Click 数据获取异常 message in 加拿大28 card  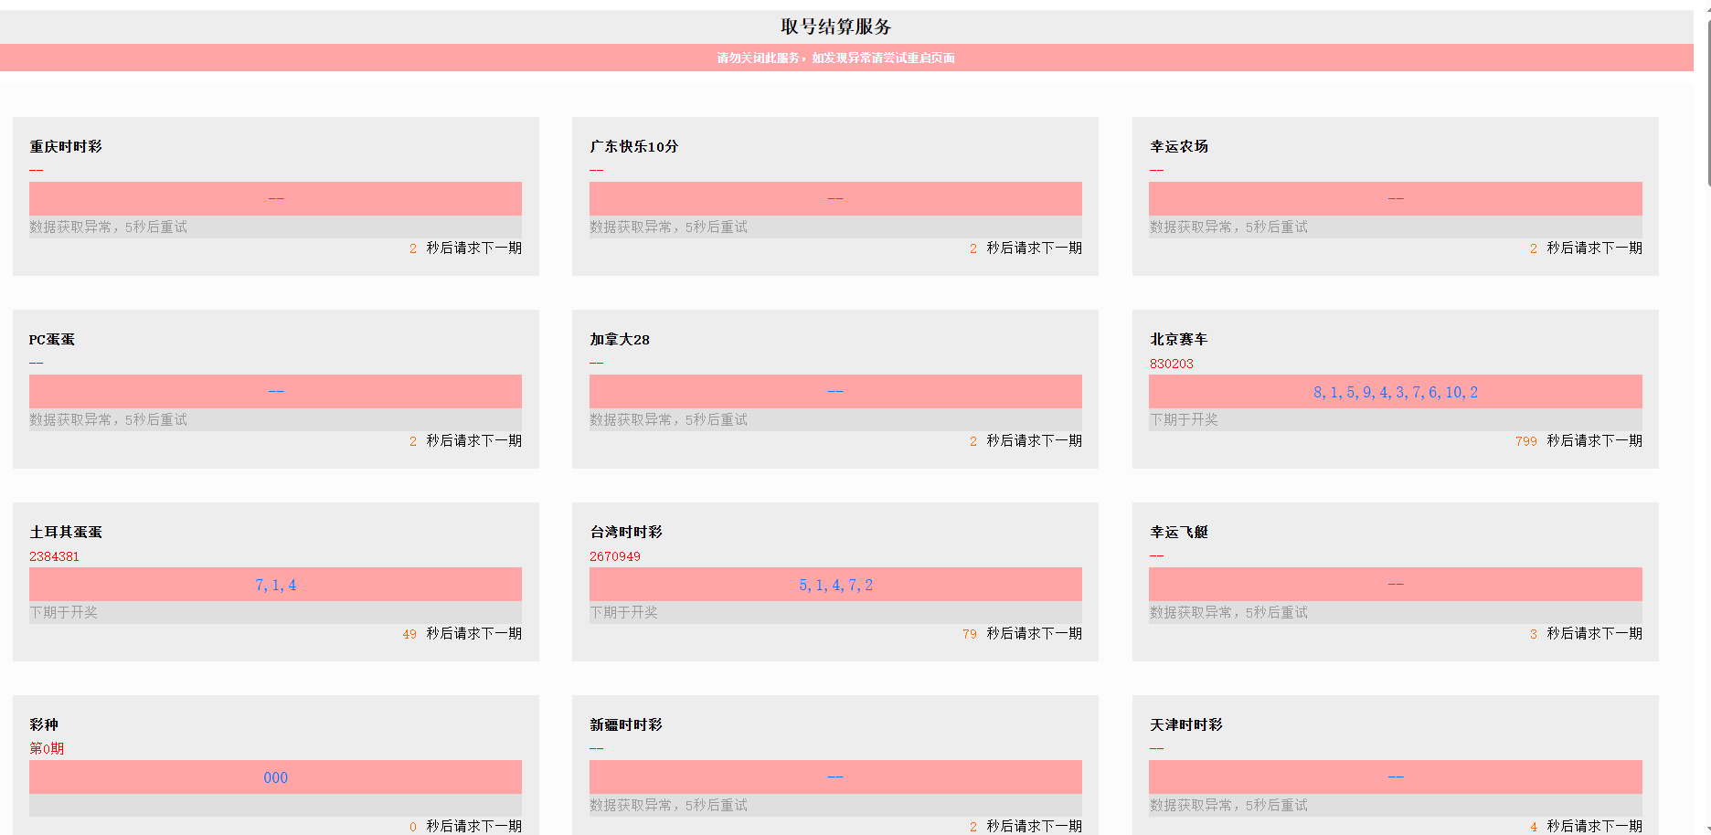point(668,419)
